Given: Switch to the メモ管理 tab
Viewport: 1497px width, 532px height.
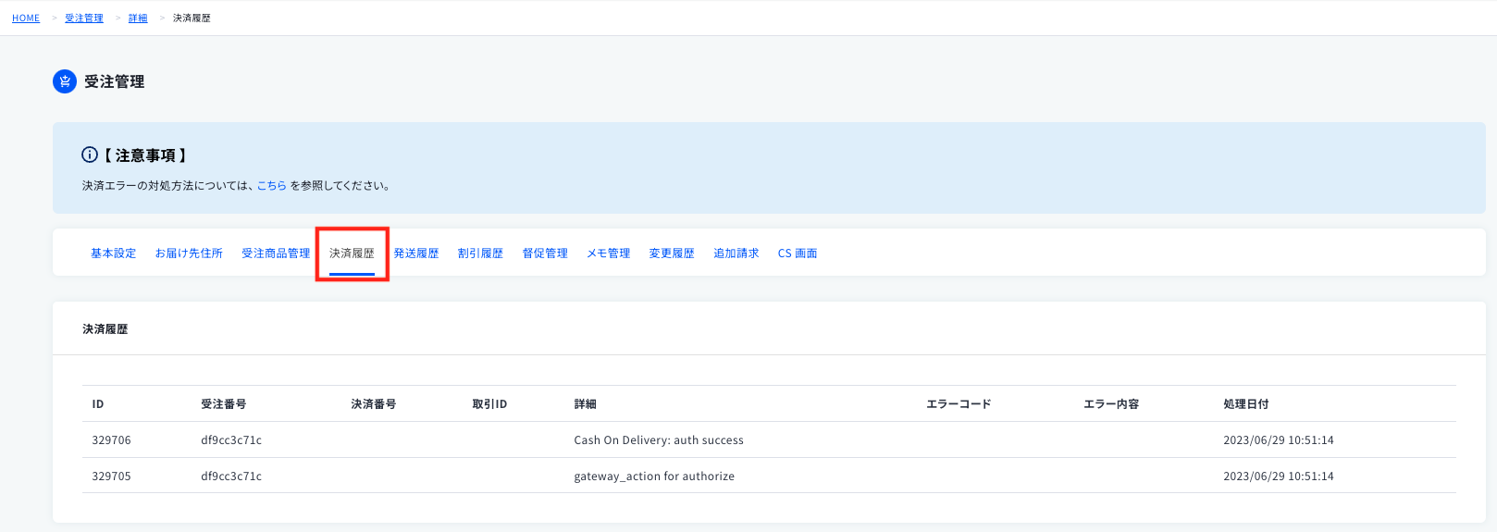Looking at the screenshot, I should 608,254.
